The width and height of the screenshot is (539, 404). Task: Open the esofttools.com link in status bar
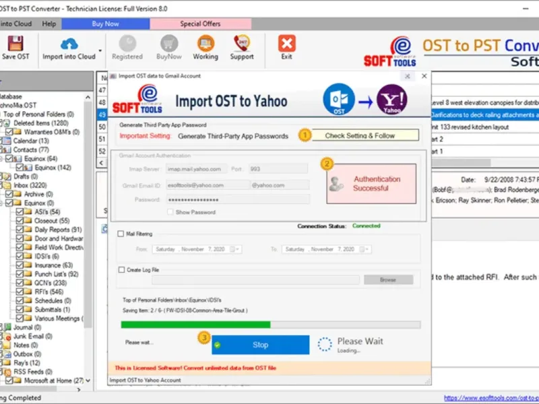coord(491,398)
